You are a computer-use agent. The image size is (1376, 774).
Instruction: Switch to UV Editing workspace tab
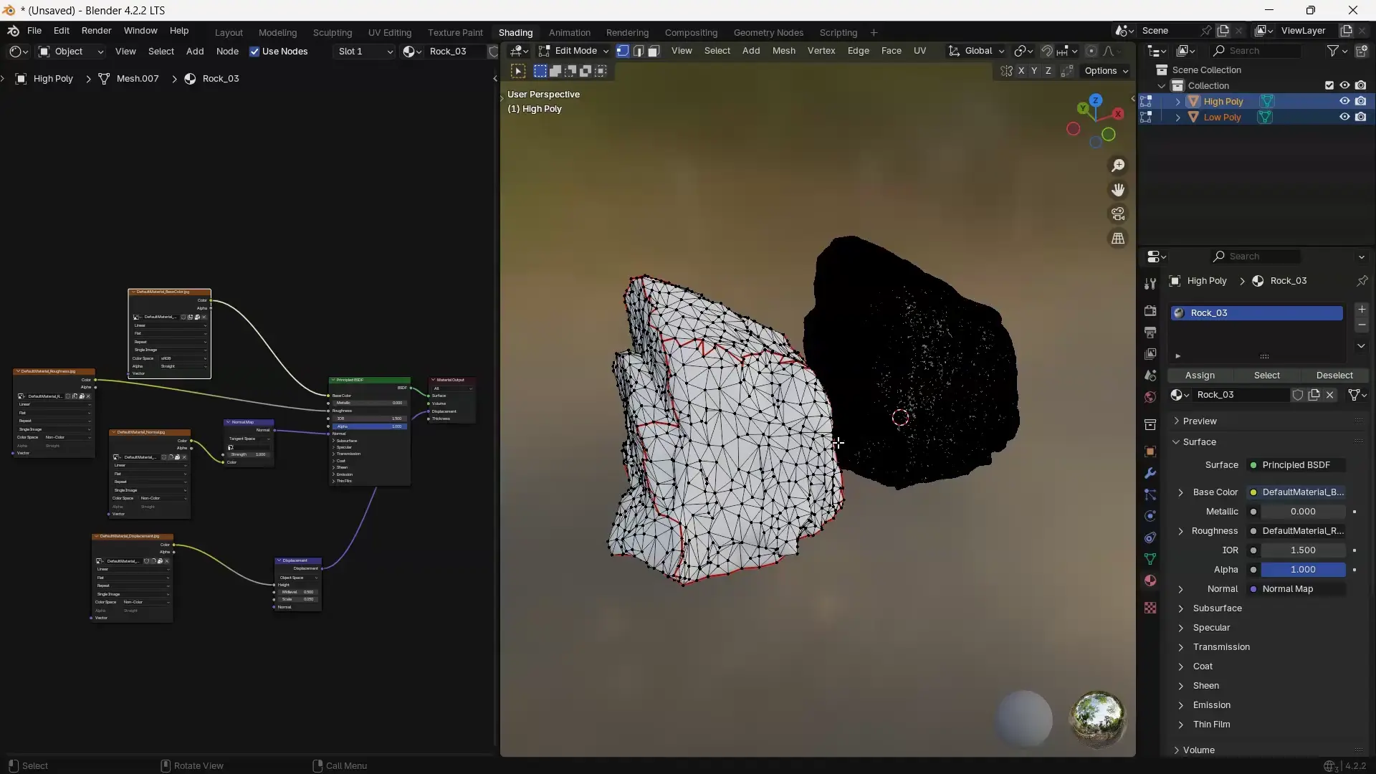(x=390, y=33)
